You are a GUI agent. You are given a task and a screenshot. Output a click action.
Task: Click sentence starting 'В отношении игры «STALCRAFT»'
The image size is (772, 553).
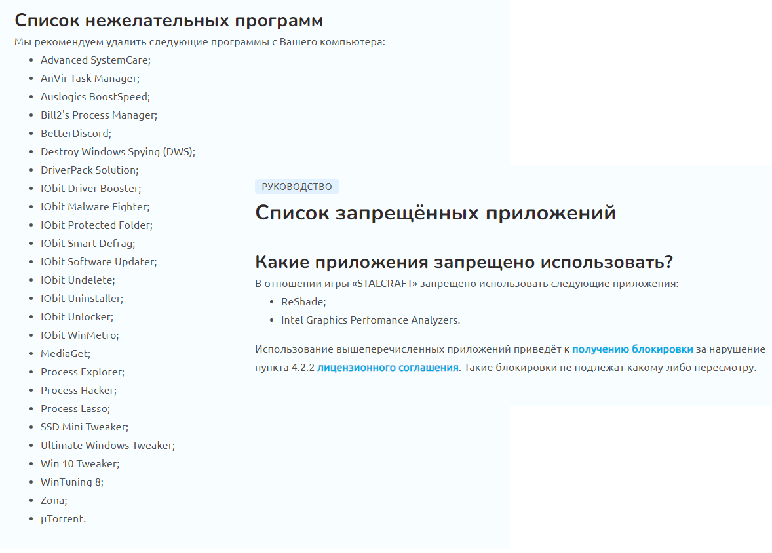[x=466, y=284]
